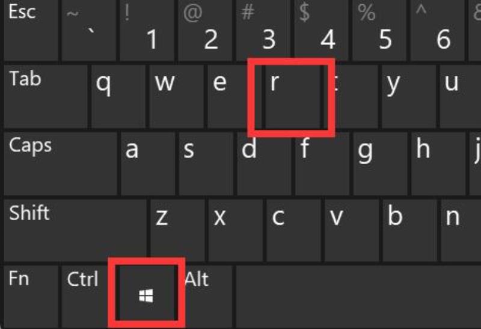This screenshot has width=481, height=329.
Task: Toggle the Fn key
Action: point(31,297)
